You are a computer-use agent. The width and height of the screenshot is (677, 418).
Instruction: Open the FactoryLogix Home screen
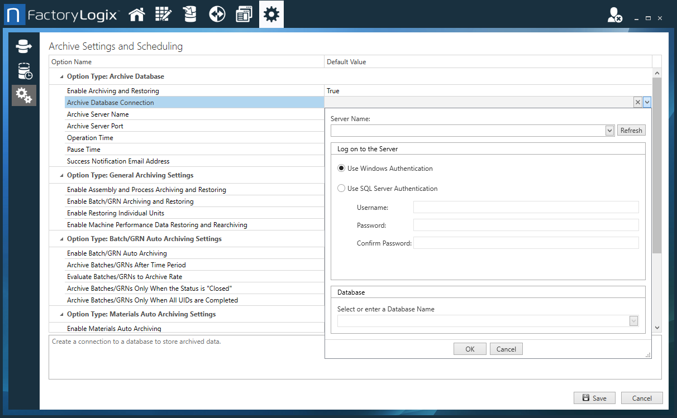click(137, 13)
